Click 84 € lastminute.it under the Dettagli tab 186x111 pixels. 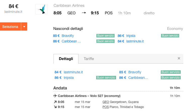click(69, 72)
